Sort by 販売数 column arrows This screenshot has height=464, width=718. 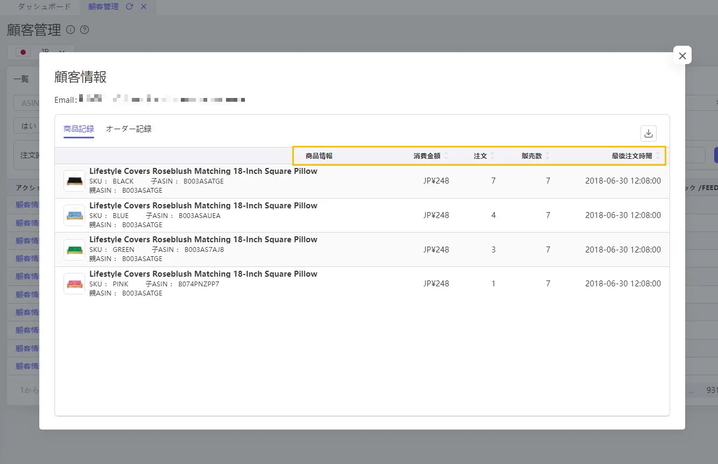coord(547,156)
